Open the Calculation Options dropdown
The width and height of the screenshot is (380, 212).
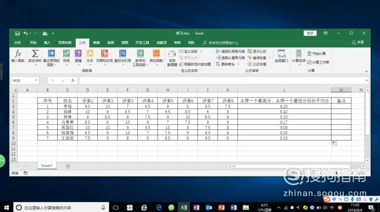[x=299, y=56]
